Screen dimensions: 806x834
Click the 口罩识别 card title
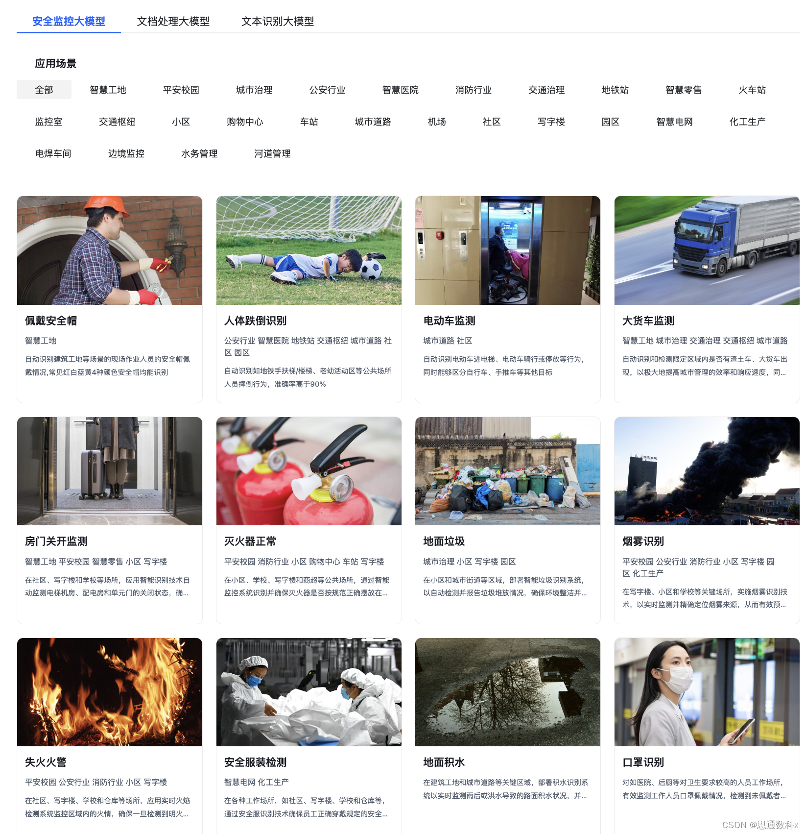[643, 762]
